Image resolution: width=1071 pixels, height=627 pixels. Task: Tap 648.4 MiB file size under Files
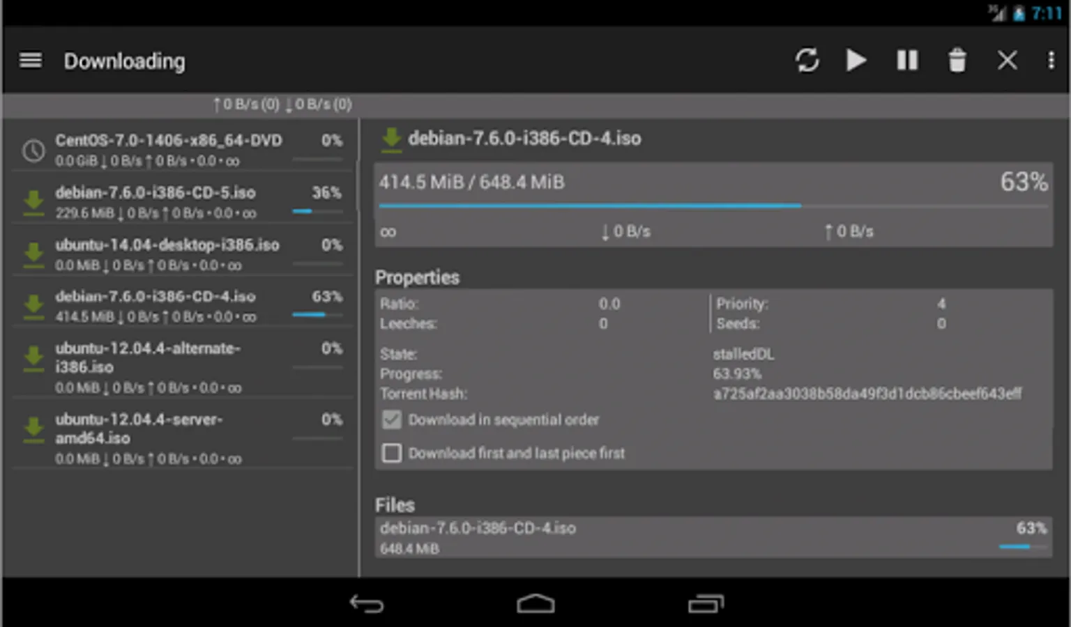click(x=409, y=549)
